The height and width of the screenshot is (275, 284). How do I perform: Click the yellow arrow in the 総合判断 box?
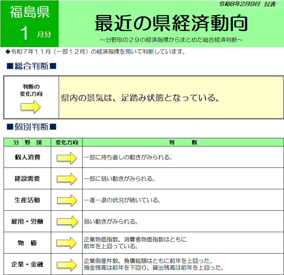click(31, 107)
